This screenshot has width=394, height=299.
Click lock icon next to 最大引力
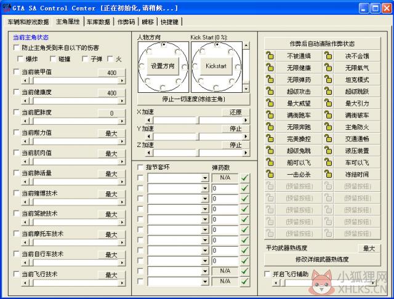(x=328, y=103)
